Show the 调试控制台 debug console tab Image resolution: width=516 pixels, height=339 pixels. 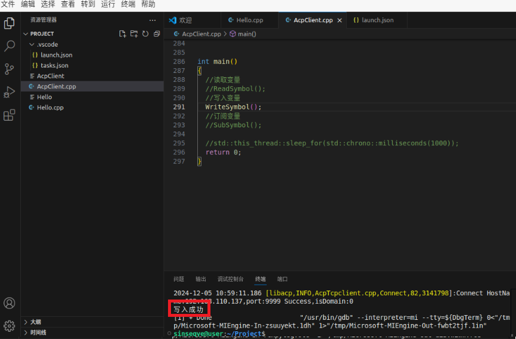pos(230,279)
